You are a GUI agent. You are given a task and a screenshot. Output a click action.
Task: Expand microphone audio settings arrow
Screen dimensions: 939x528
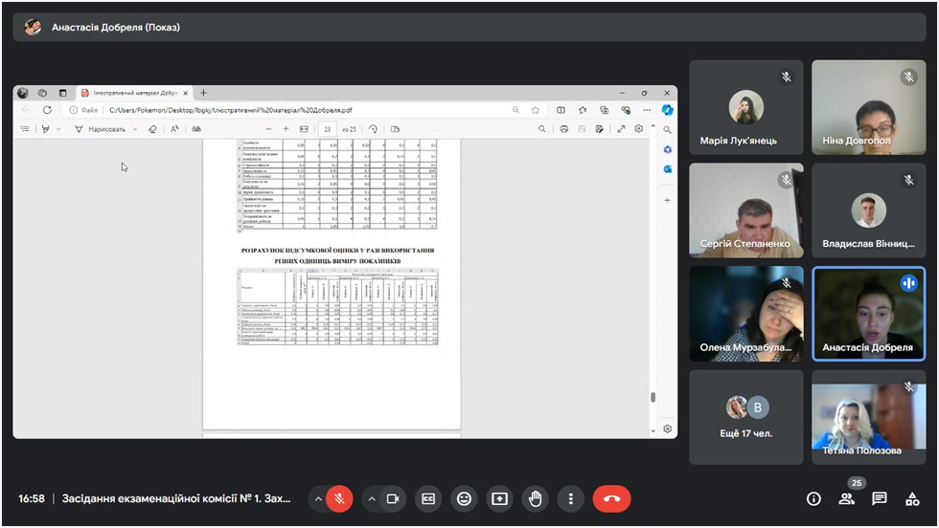pyautogui.click(x=317, y=498)
